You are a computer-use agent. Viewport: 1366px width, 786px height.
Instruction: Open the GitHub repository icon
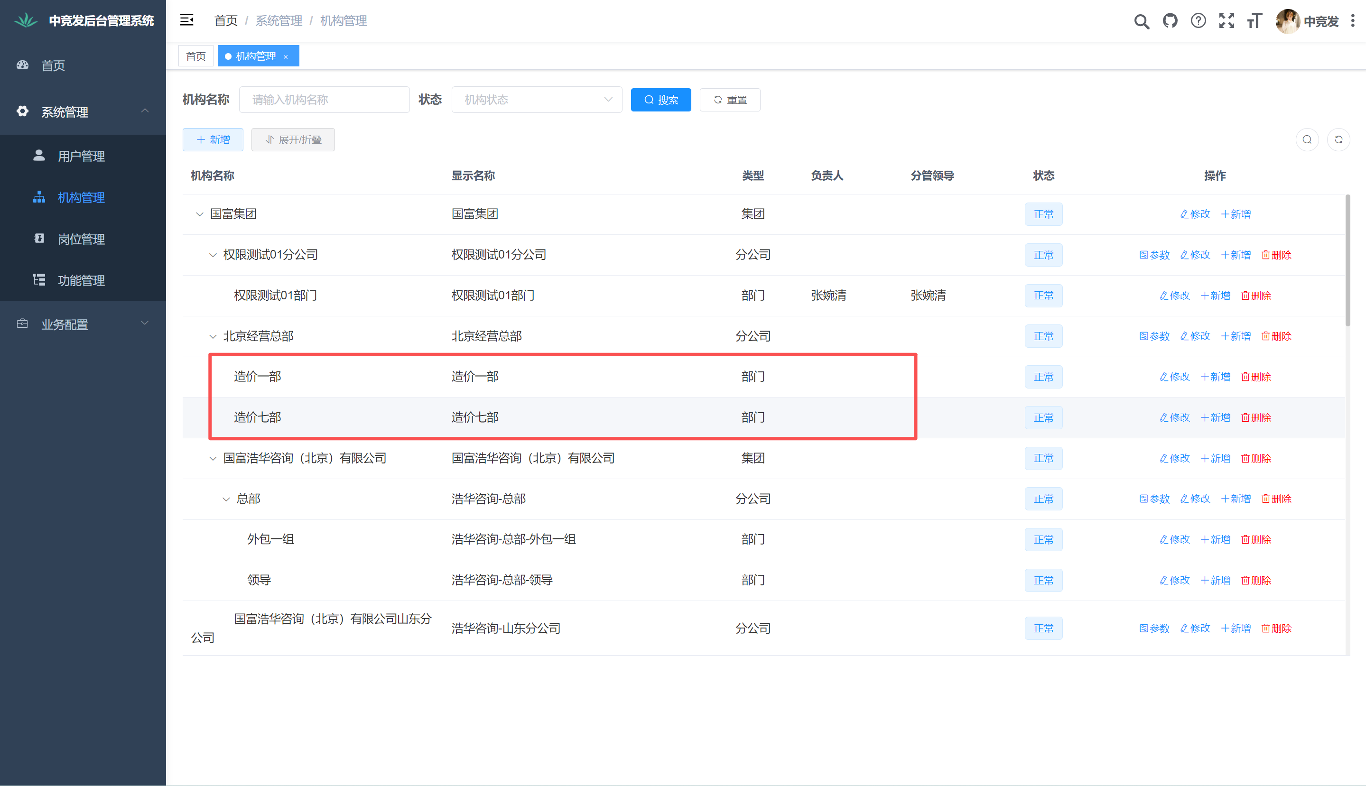tap(1170, 21)
